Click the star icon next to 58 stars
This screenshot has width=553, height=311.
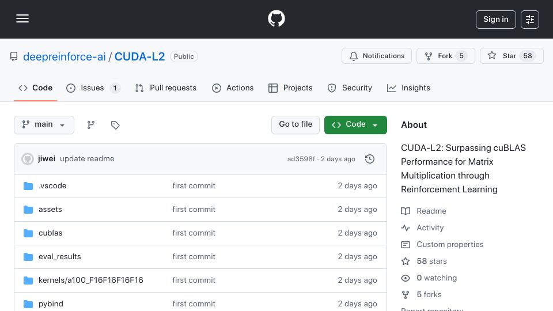click(x=406, y=261)
